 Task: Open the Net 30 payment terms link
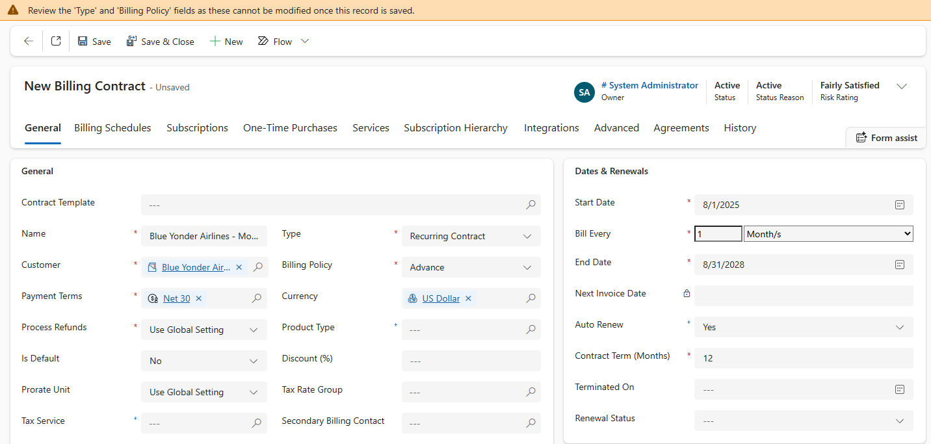click(x=177, y=298)
